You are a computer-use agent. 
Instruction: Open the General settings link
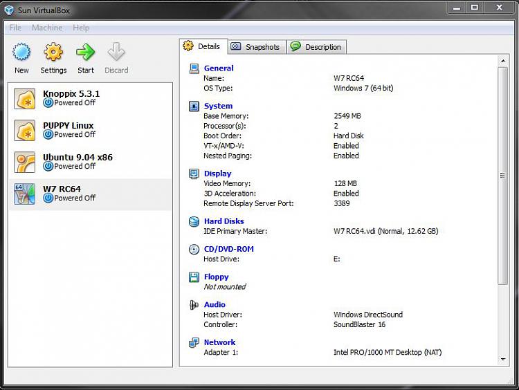click(x=219, y=68)
